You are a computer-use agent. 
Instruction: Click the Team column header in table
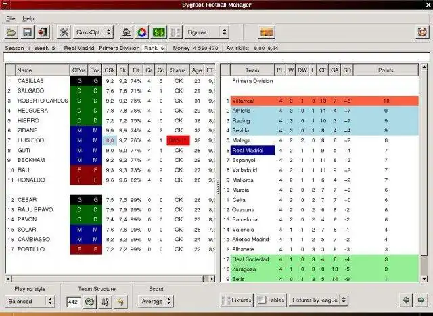click(252, 70)
